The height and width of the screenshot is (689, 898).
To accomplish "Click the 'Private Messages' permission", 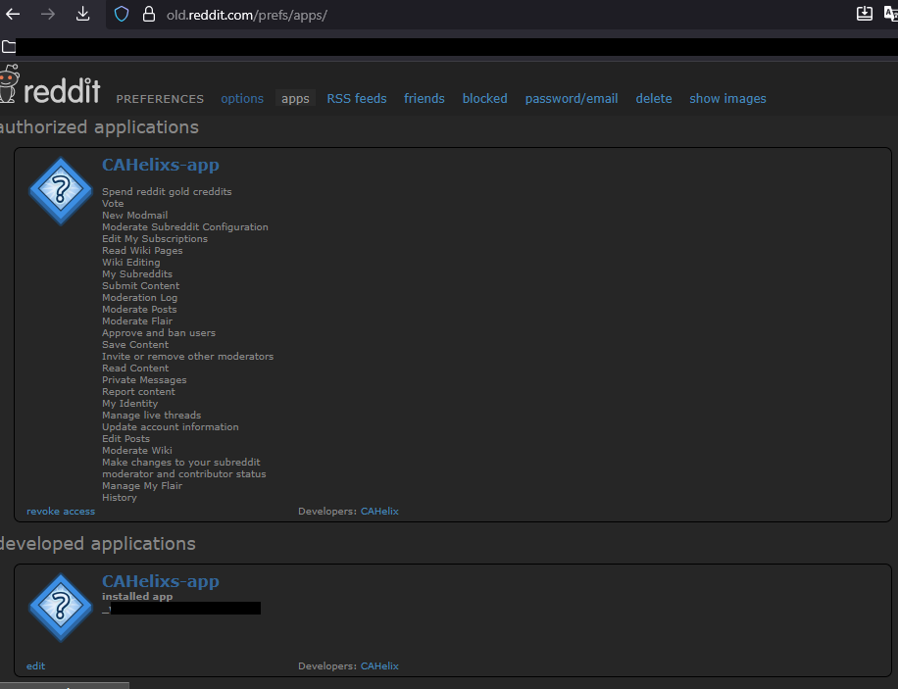I will pos(144,379).
